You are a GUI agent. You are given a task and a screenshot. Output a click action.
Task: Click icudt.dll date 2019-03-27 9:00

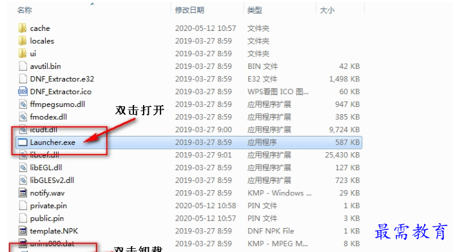(x=204, y=130)
